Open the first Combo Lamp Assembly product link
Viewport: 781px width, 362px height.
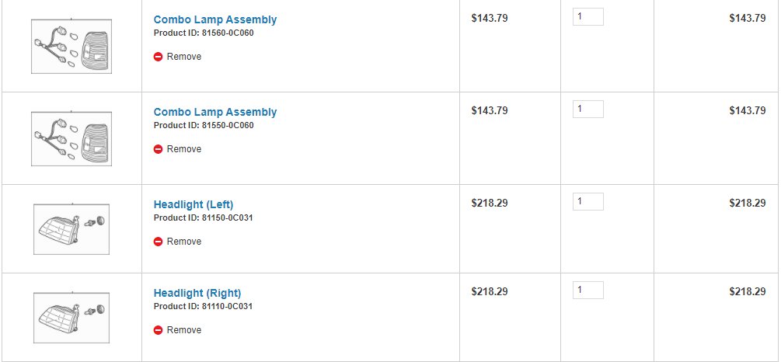pyautogui.click(x=215, y=19)
